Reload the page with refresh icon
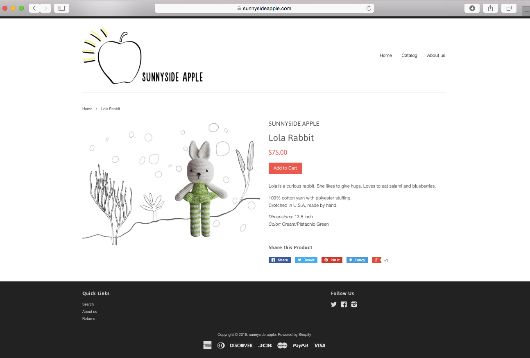Image resolution: width=530 pixels, height=358 pixels. point(369,8)
